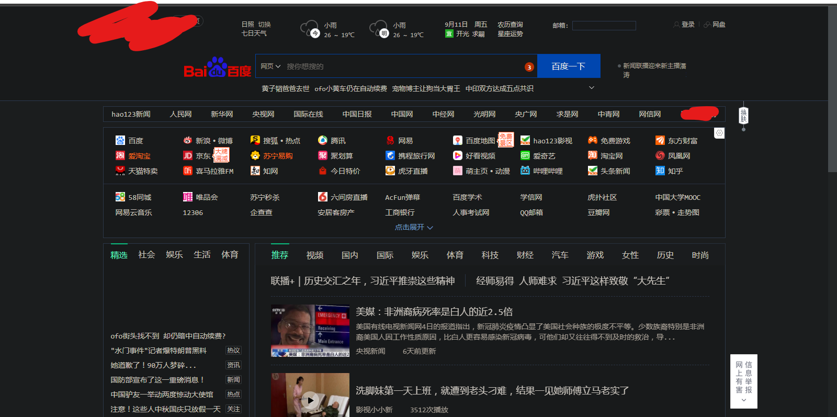Viewport: 837px width, 417px height.
Task: Open 中国大学MOOC link
Action: [677, 197]
